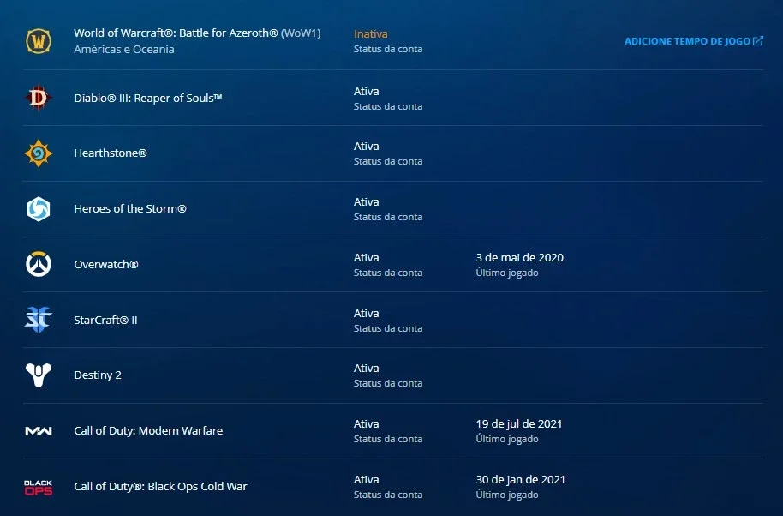Select the Heroes of the Storm title
Viewport: 783px width, 516px height.
point(130,209)
